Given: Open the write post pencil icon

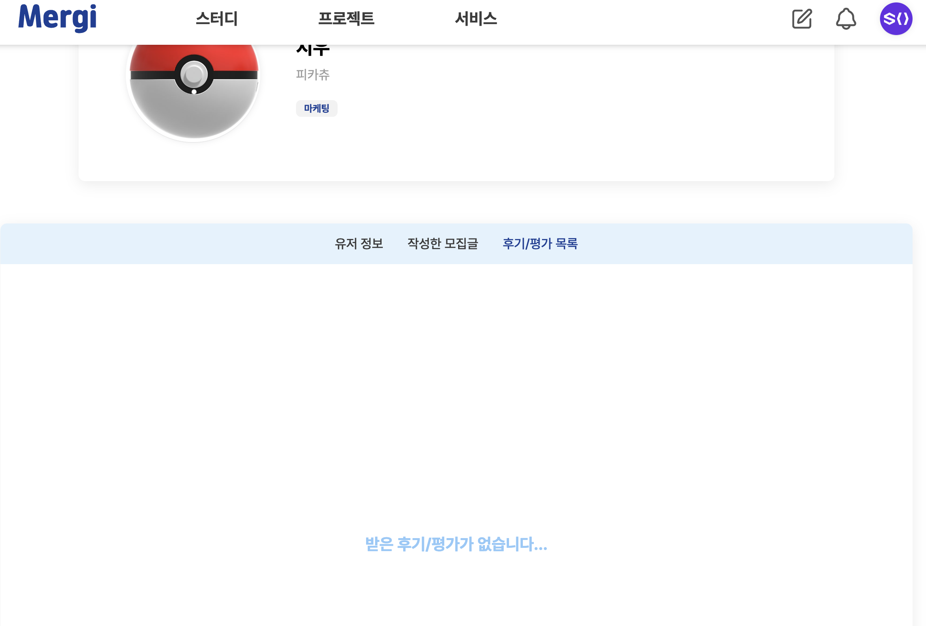Looking at the screenshot, I should (x=802, y=19).
